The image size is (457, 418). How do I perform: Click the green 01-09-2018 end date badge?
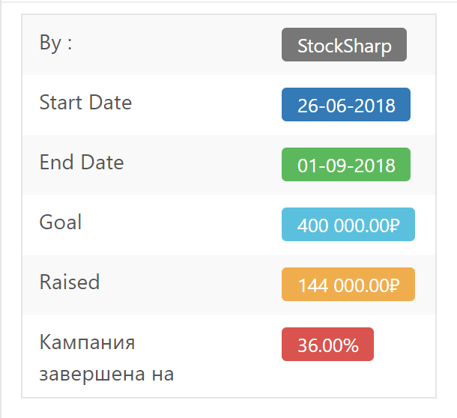[x=346, y=165]
